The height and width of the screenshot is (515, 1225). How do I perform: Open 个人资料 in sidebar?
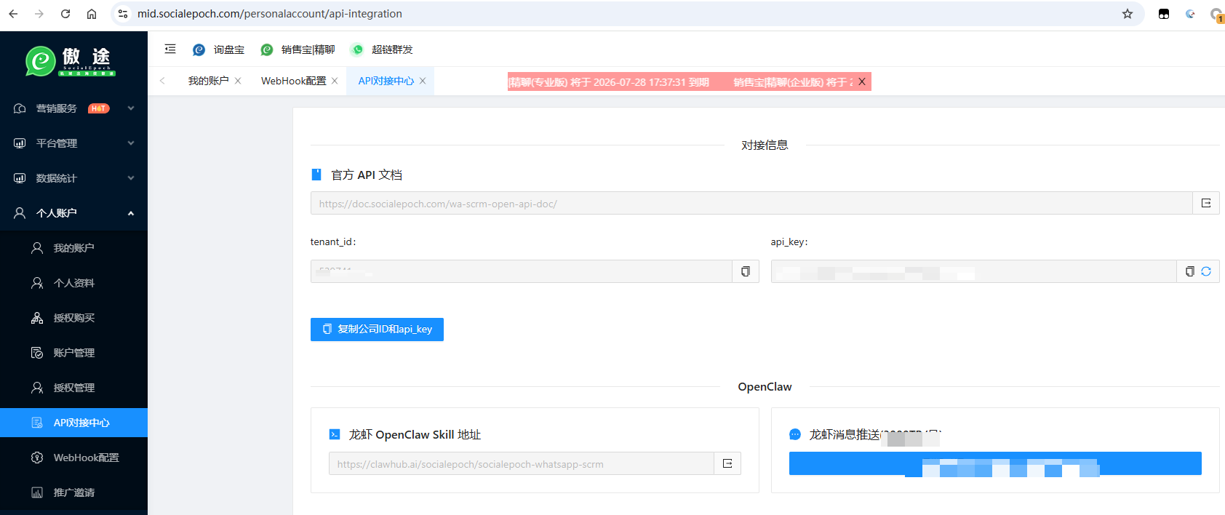(73, 283)
